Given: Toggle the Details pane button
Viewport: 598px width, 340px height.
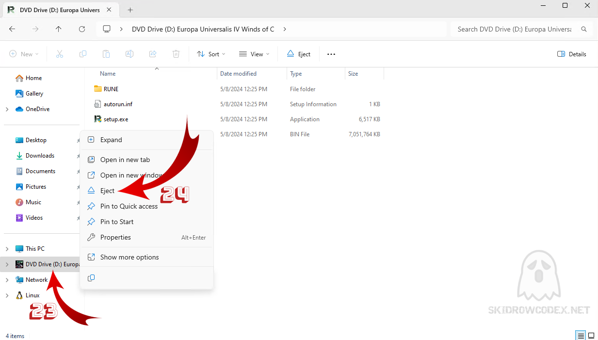Looking at the screenshot, I should (572, 54).
